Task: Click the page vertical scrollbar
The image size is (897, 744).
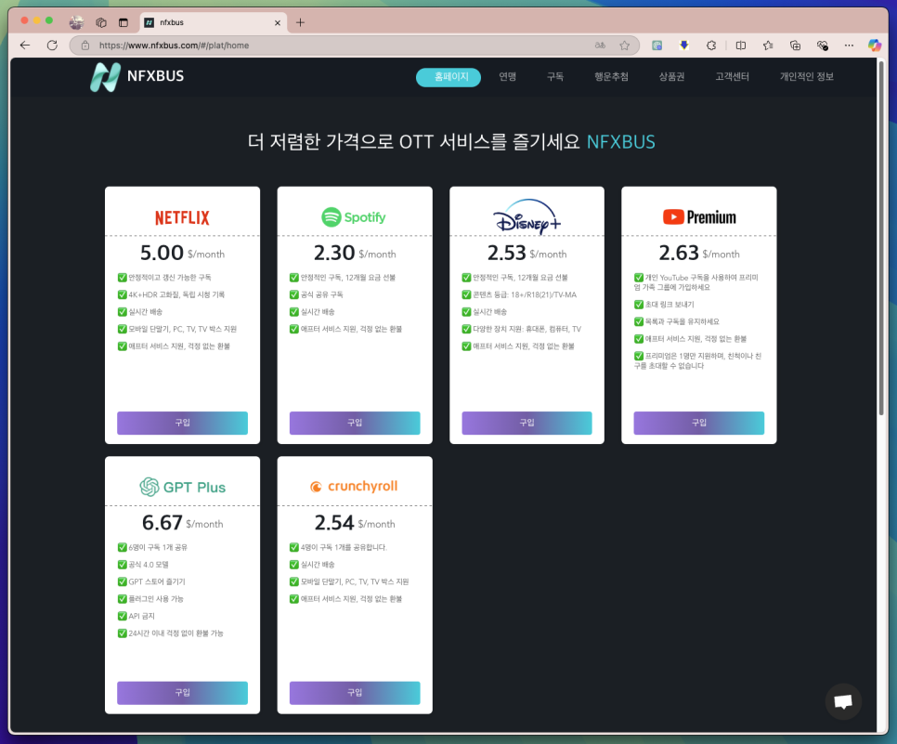Action: (881, 238)
